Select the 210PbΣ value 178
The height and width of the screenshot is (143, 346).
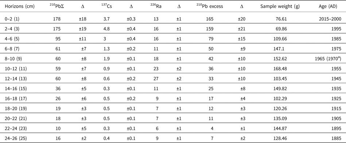point(57,19)
